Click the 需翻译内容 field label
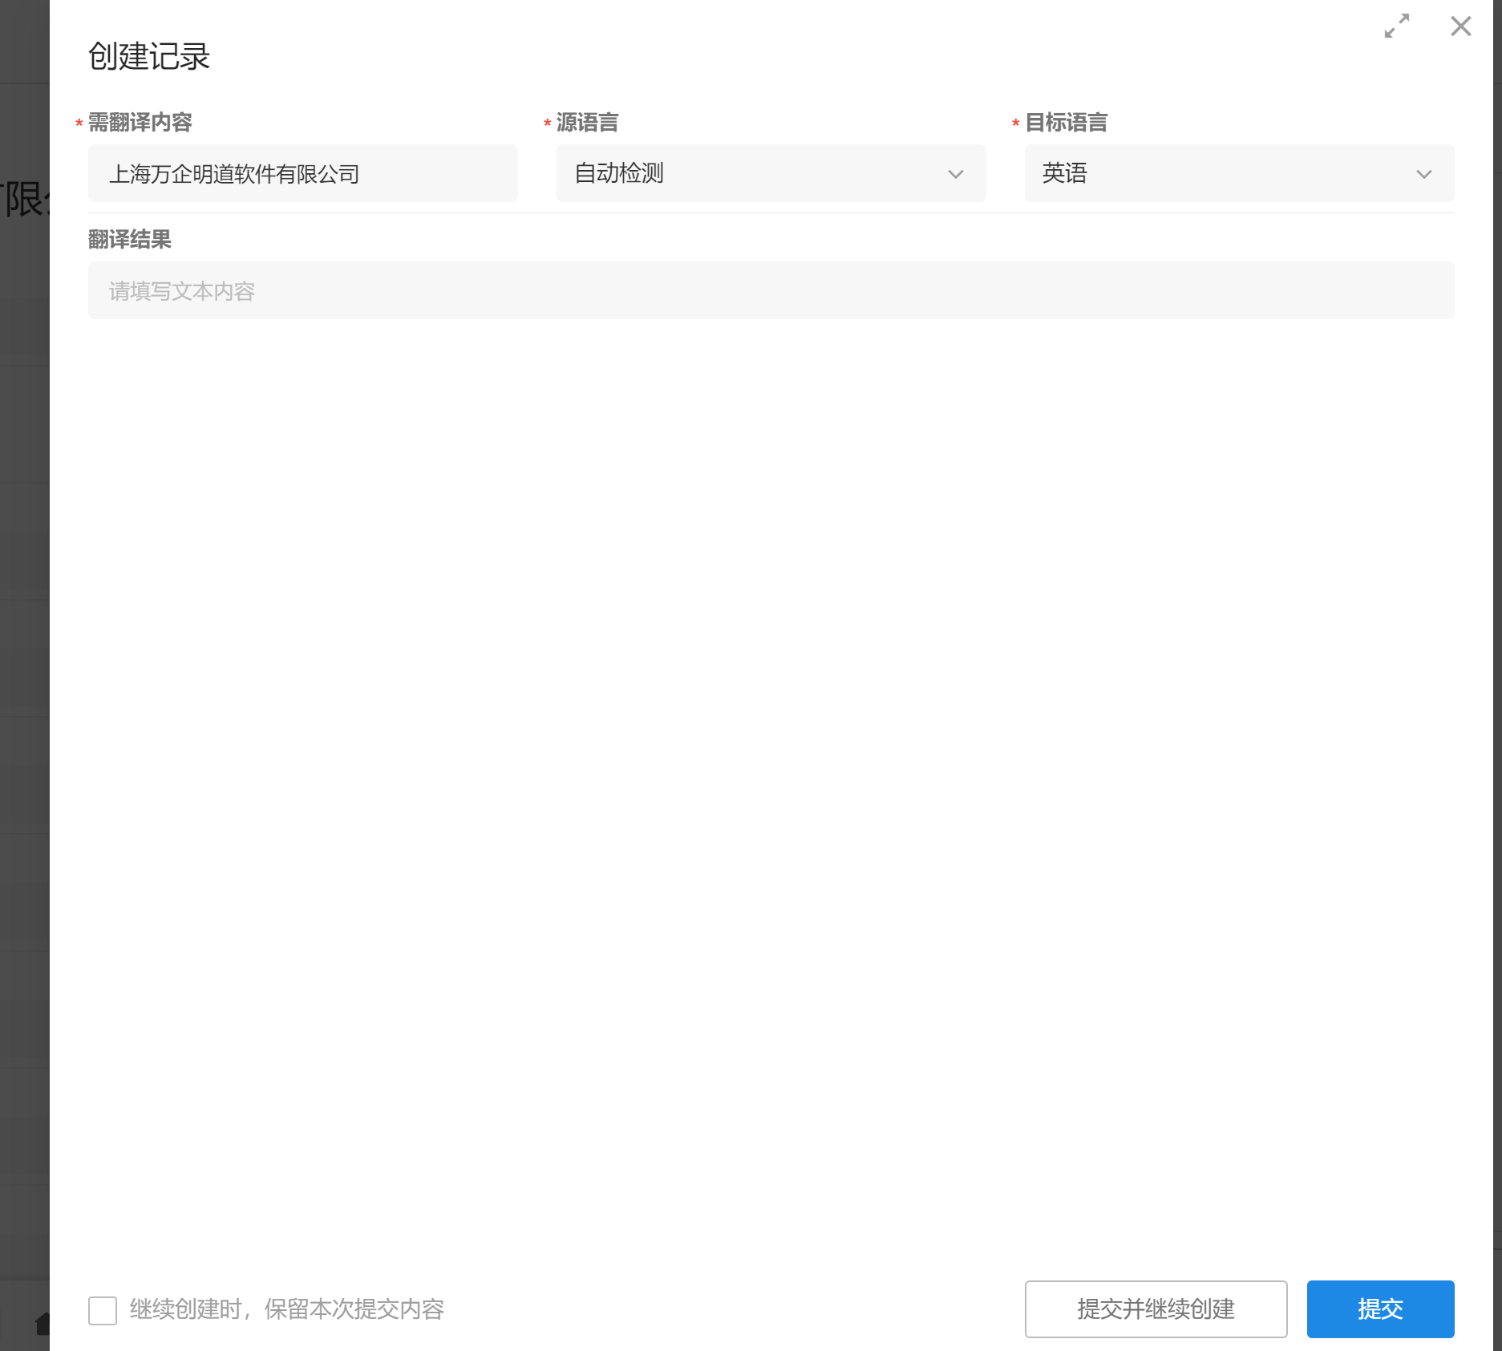The width and height of the screenshot is (1502, 1351). coord(140,123)
